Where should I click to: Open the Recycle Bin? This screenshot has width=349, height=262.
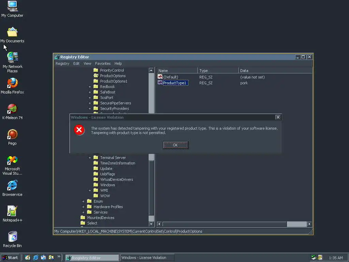click(12, 239)
